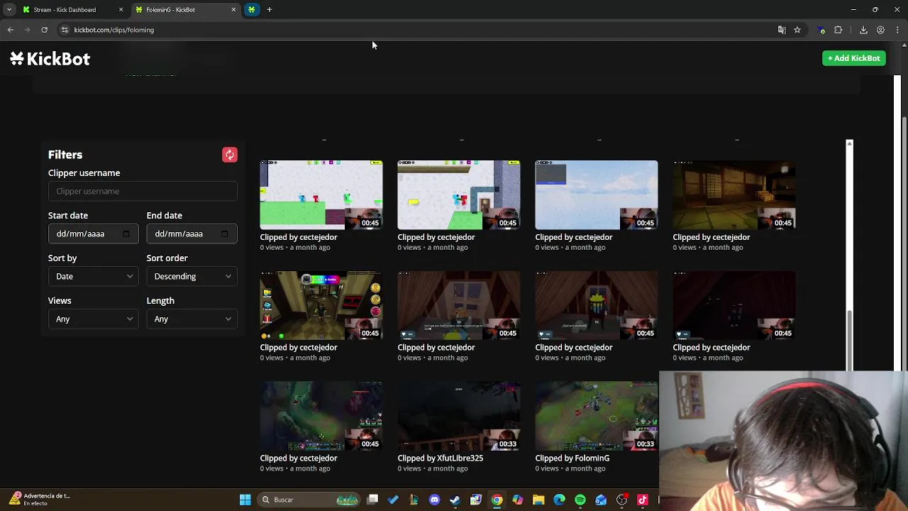Open File Explorer from the taskbar
This screenshot has width=908, height=511.
click(538, 500)
